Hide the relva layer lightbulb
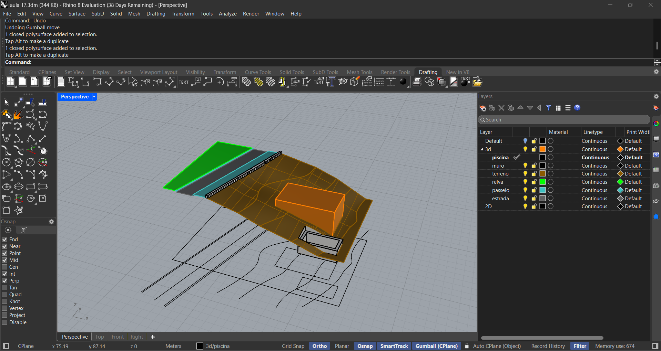 [525, 182]
